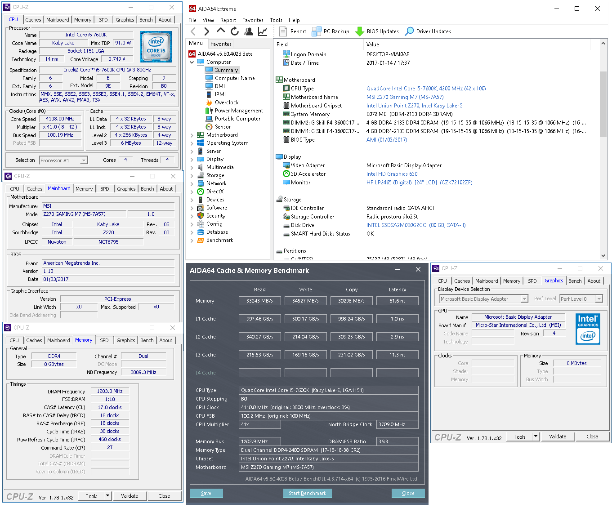Expand the Benchmark tree node
This screenshot has height=508, width=612.
click(x=192, y=240)
